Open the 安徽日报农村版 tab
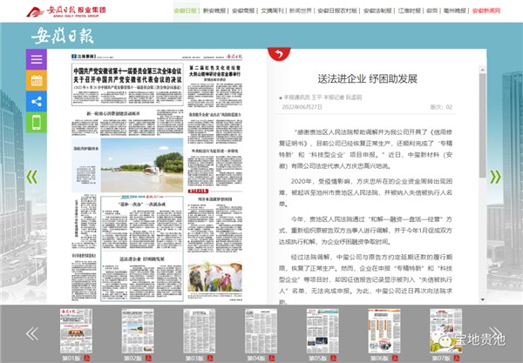The height and width of the screenshot is (363, 523). point(337,10)
